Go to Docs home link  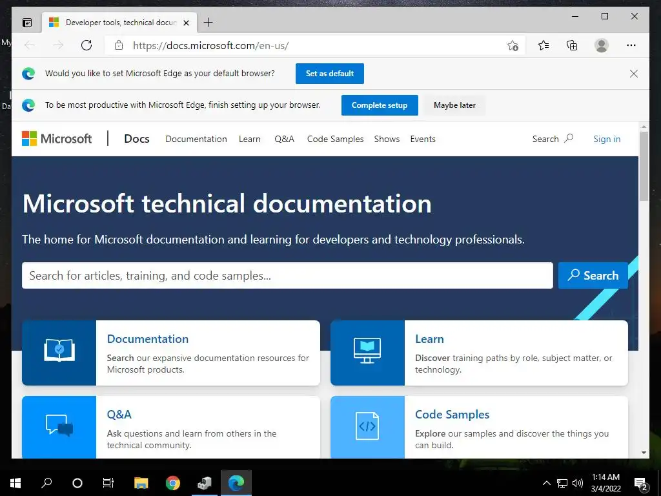coord(137,139)
